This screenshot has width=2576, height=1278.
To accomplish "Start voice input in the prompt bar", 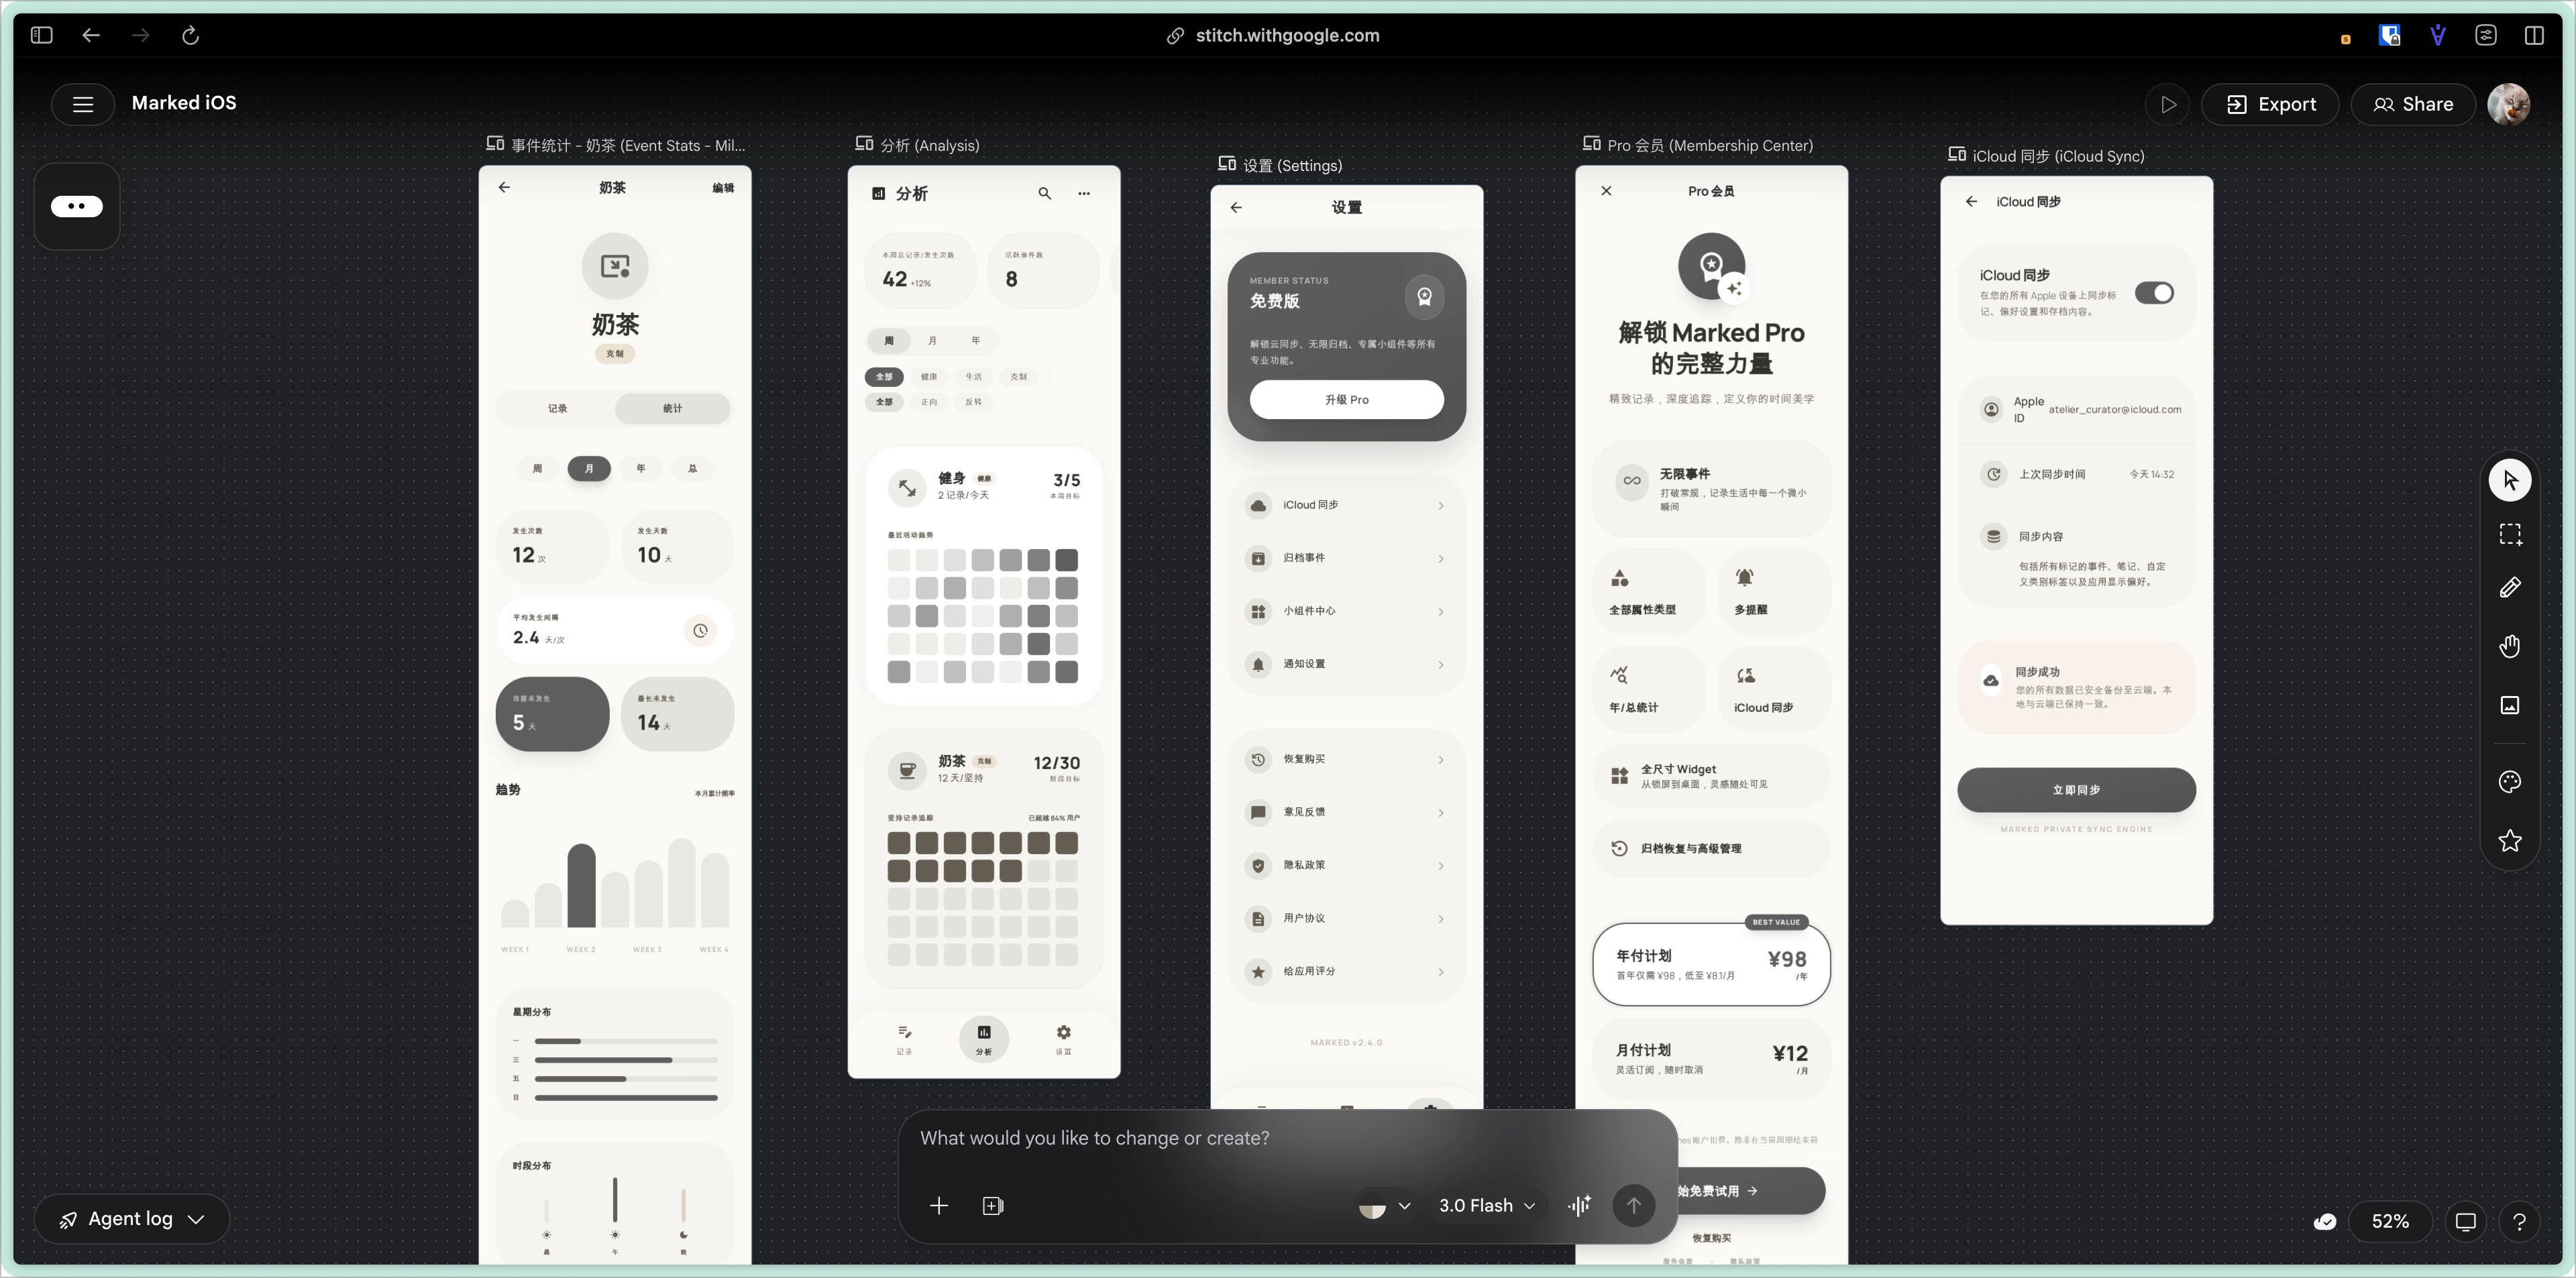I will (1579, 1205).
